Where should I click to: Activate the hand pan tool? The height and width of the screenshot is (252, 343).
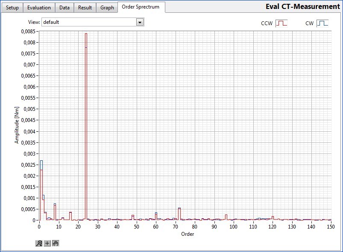pyautogui.click(x=56, y=243)
